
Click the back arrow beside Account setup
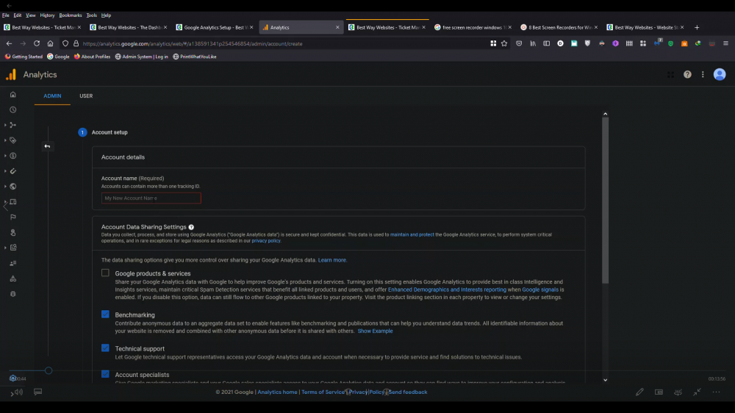[x=47, y=146]
